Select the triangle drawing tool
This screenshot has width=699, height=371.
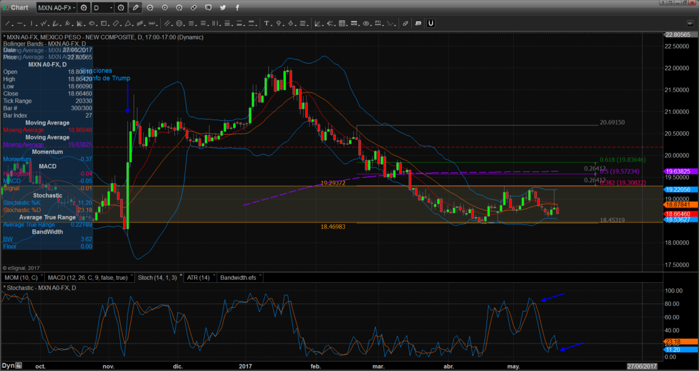127,23
